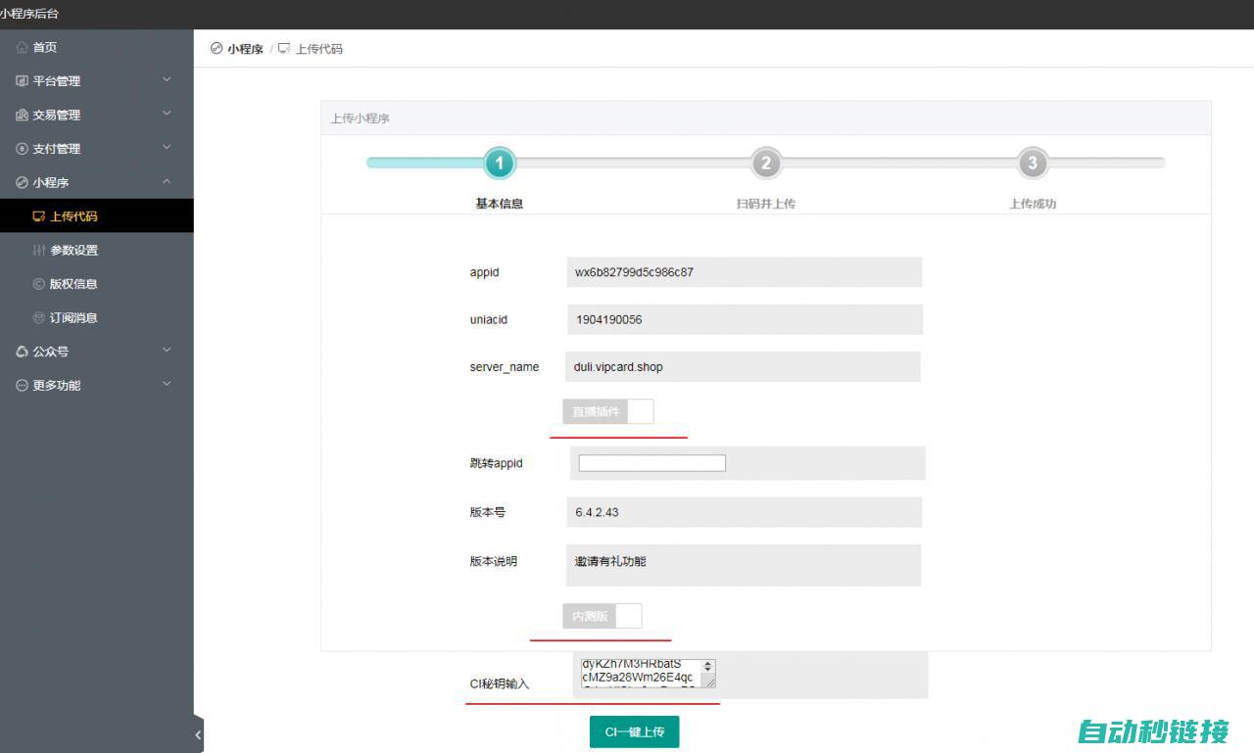1254x753 pixels.
Task: Click the 参数设置 sliders icon
Action: [39, 250]
